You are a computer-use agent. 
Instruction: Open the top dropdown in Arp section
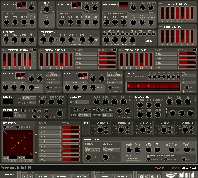(x=189, y=75)
